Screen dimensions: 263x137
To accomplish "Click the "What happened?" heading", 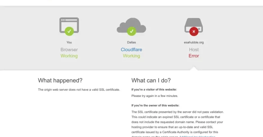I will click(x=60, y=80).
